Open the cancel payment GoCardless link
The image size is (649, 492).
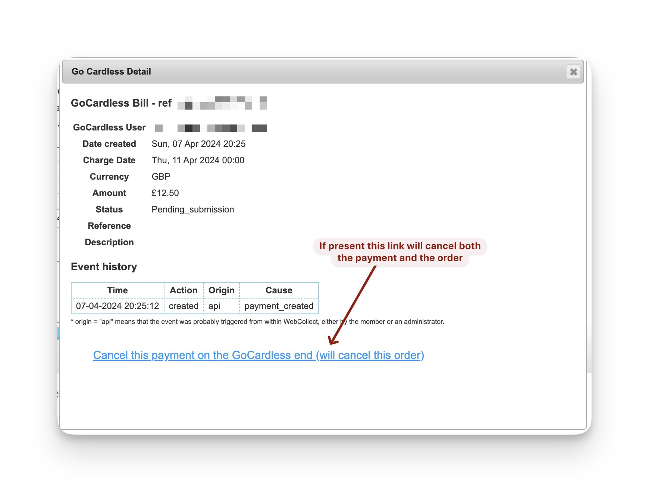pos(259,355)
